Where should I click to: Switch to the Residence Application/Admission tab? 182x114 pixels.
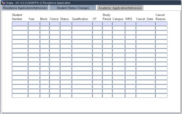(25, 8)
